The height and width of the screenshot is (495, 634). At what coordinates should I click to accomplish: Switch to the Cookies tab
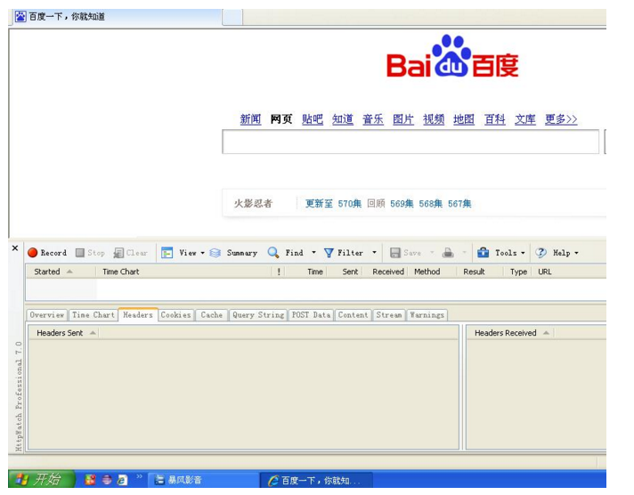click(176, 314)
